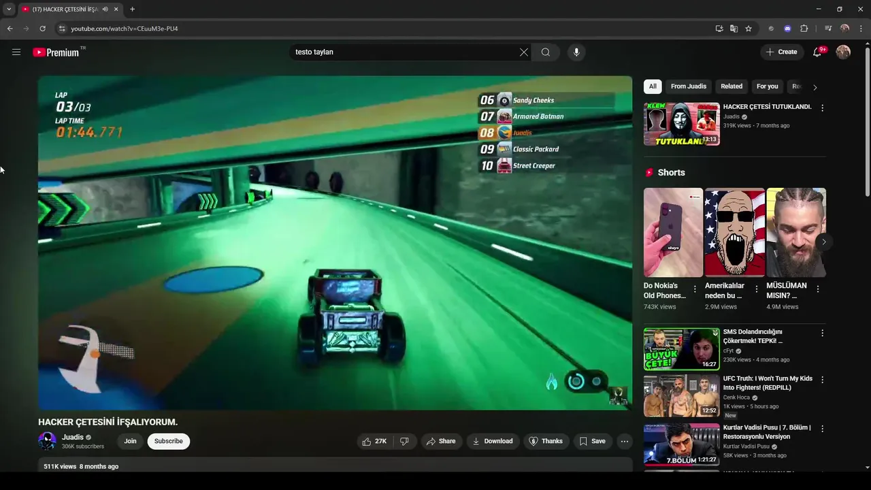
Task: Open Chrome three-dot menu
Action: pos(861,29)
